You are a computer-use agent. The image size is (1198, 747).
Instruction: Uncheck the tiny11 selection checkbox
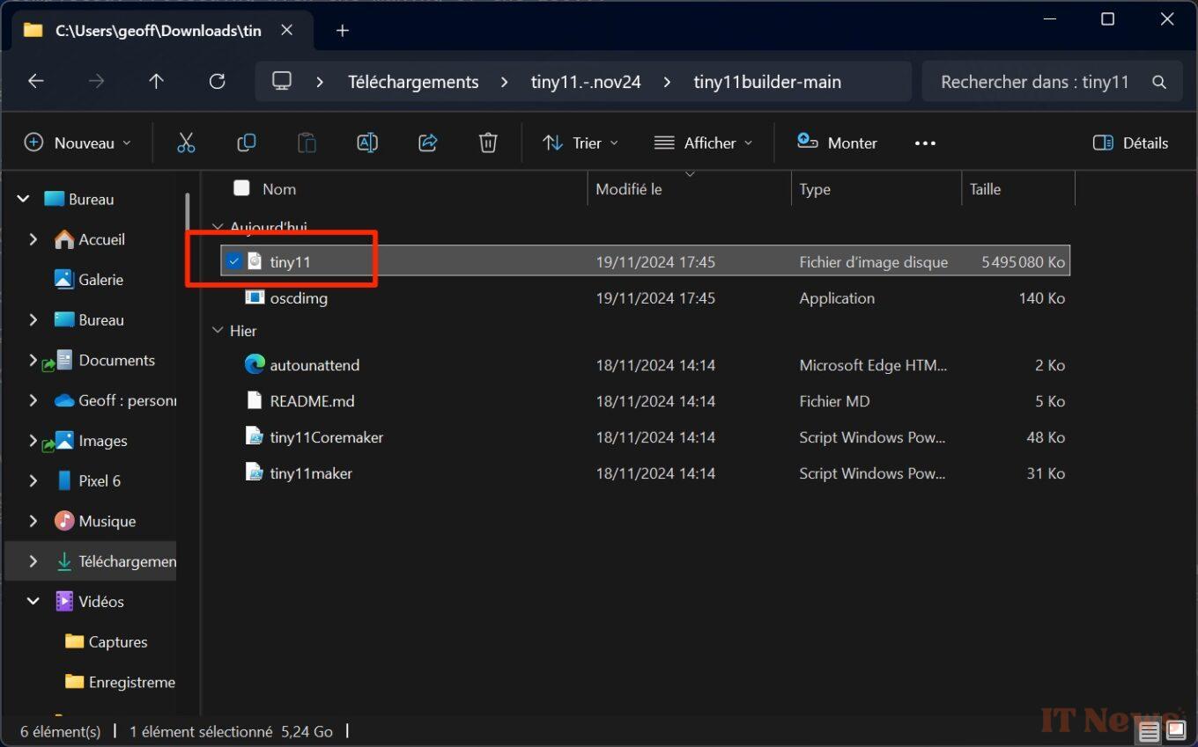pyautogui.click(x=234, y=260)
